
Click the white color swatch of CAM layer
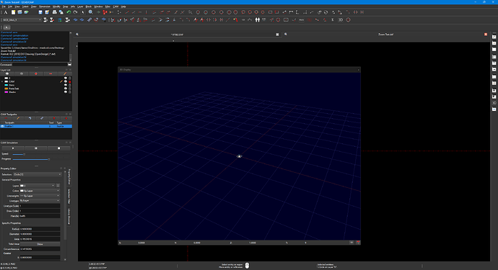(6, 81)
